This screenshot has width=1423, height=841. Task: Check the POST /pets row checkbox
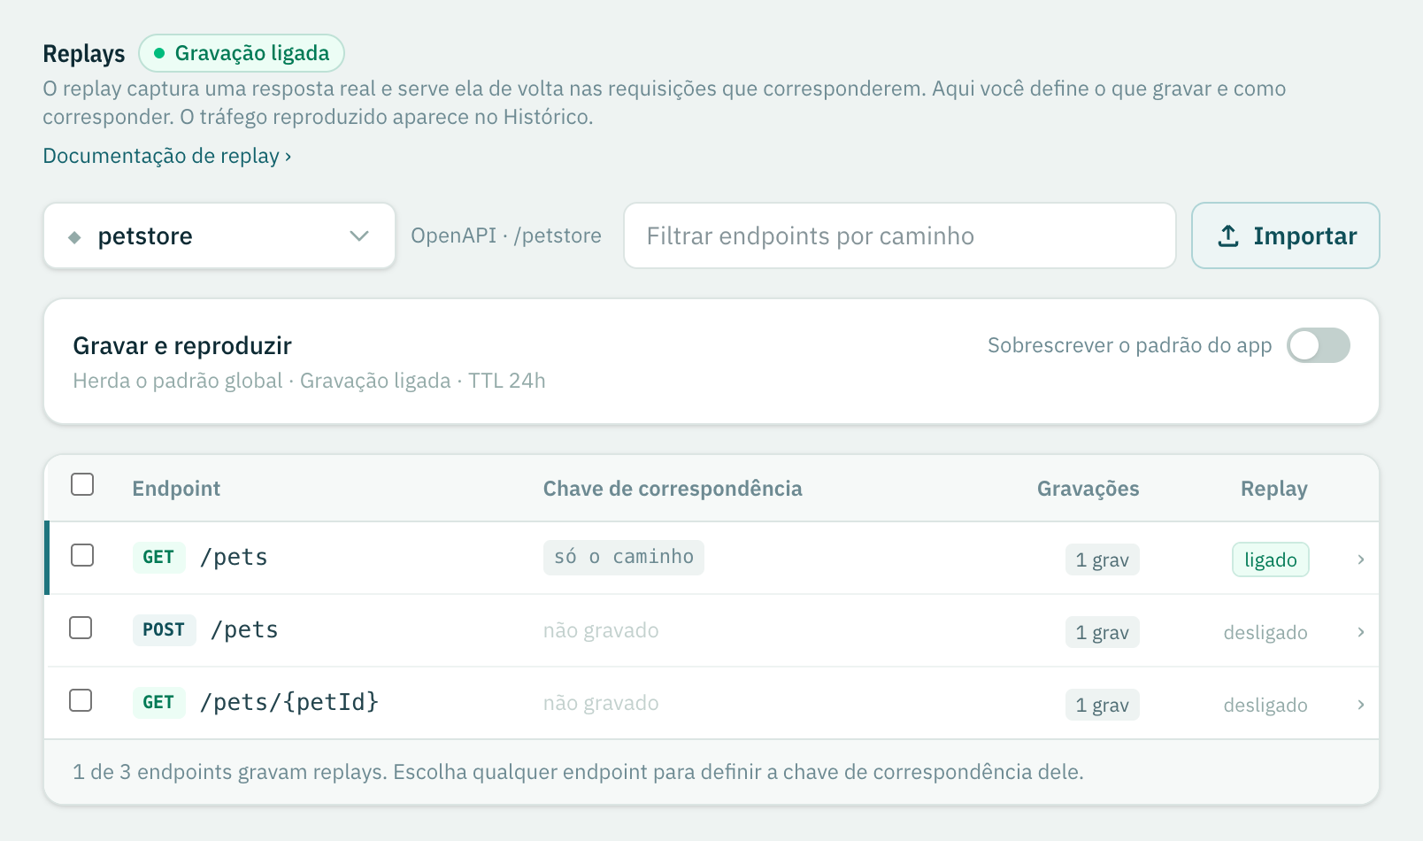tap(81, 628)
